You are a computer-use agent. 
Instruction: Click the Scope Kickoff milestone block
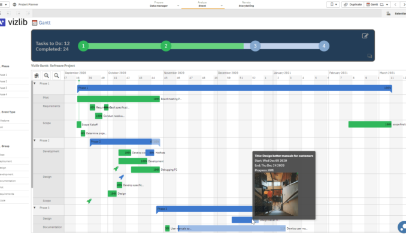coord(79,125)
